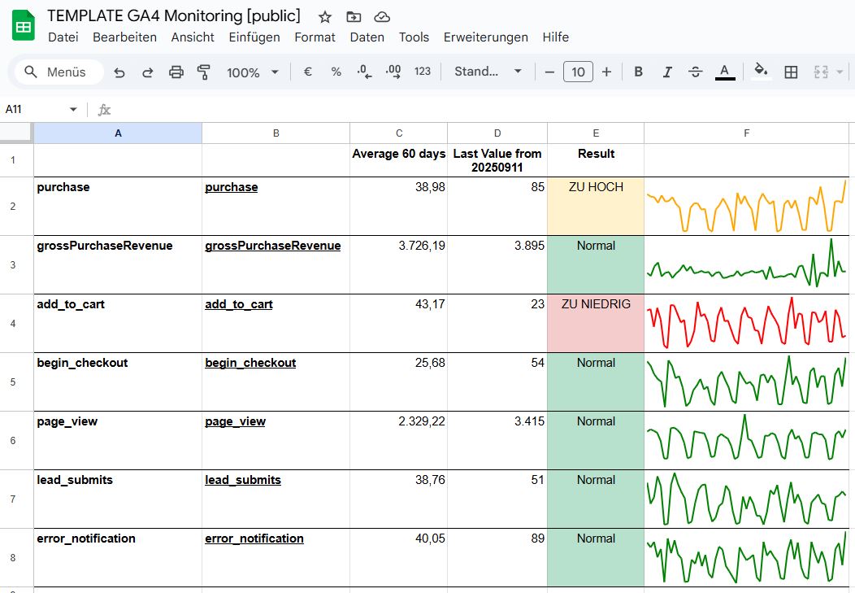
Task: Decrease decimal places
Action: (363, 72)
